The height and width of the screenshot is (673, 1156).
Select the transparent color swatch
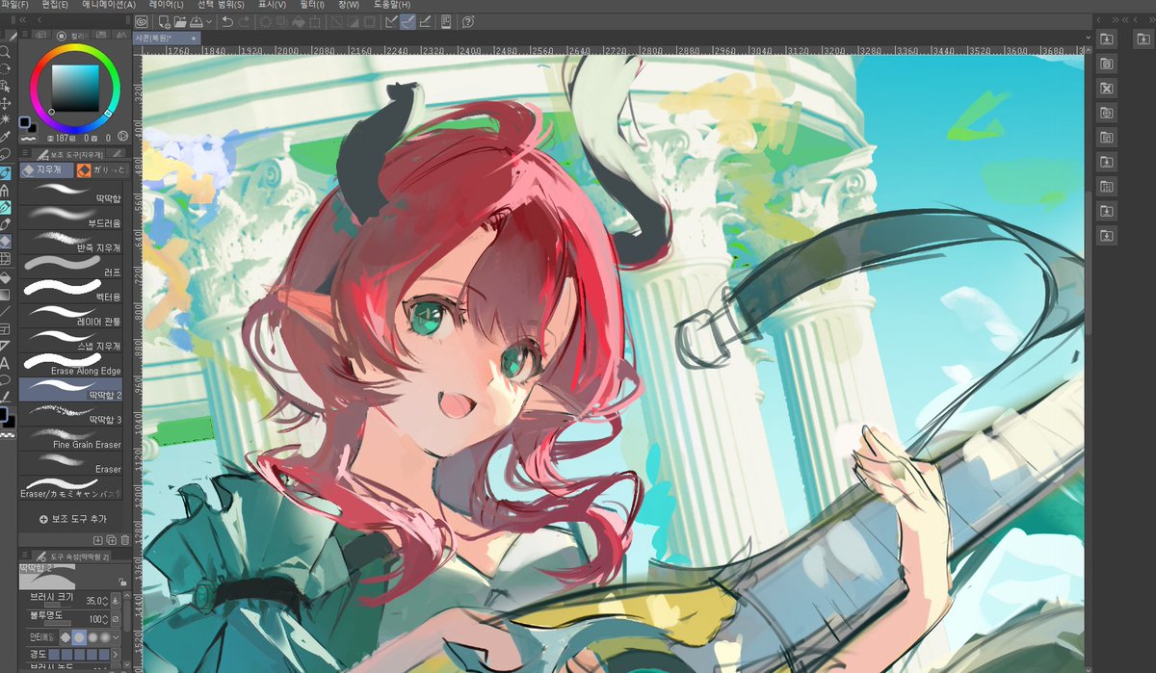coord(7,435)
